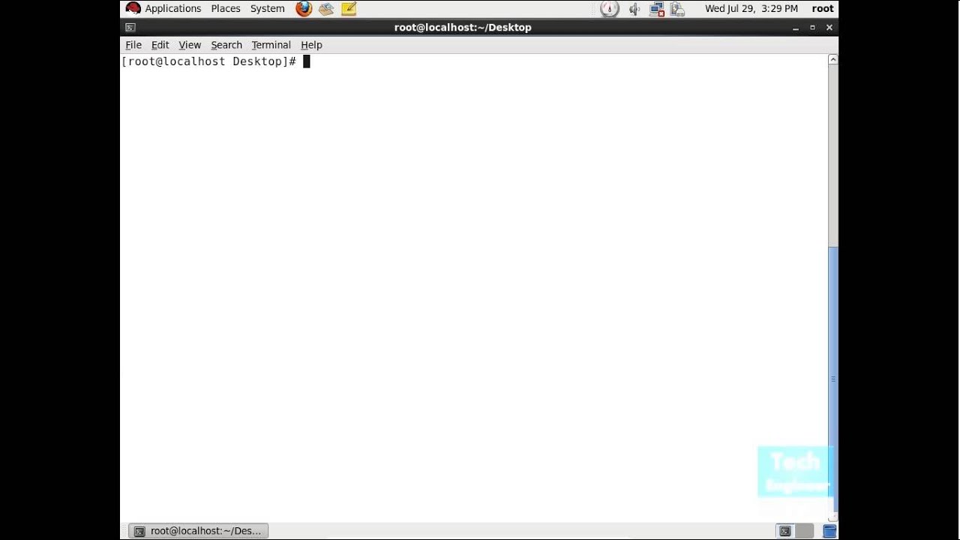Click the disconnected network icon
The image size is (960, 540).
657,9
